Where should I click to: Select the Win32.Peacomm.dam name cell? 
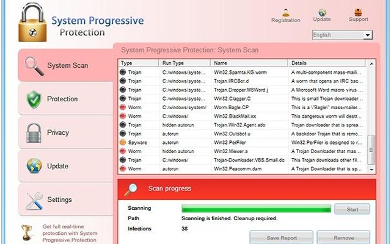(238, 168)
